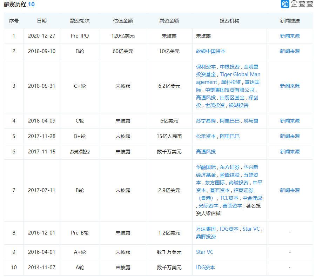Click 软银中国资本 investor link
This screenshot has width=316, height=277.
coord(211,51)
